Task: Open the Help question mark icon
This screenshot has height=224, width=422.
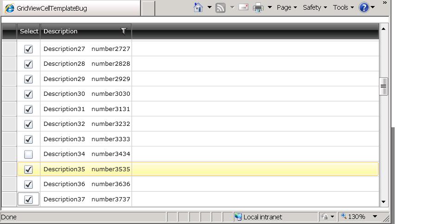Action: tap(364, 7)
